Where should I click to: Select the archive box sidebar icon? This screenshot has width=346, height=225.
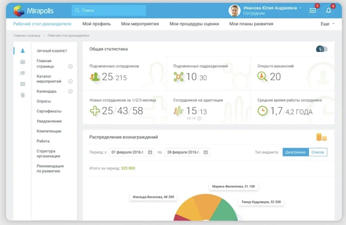coord(22,84)
